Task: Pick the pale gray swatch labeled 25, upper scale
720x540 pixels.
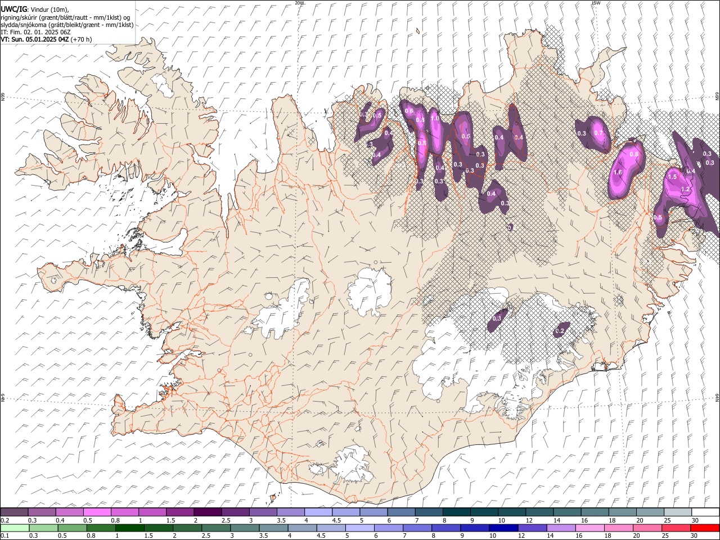Action: click(678, 512)
